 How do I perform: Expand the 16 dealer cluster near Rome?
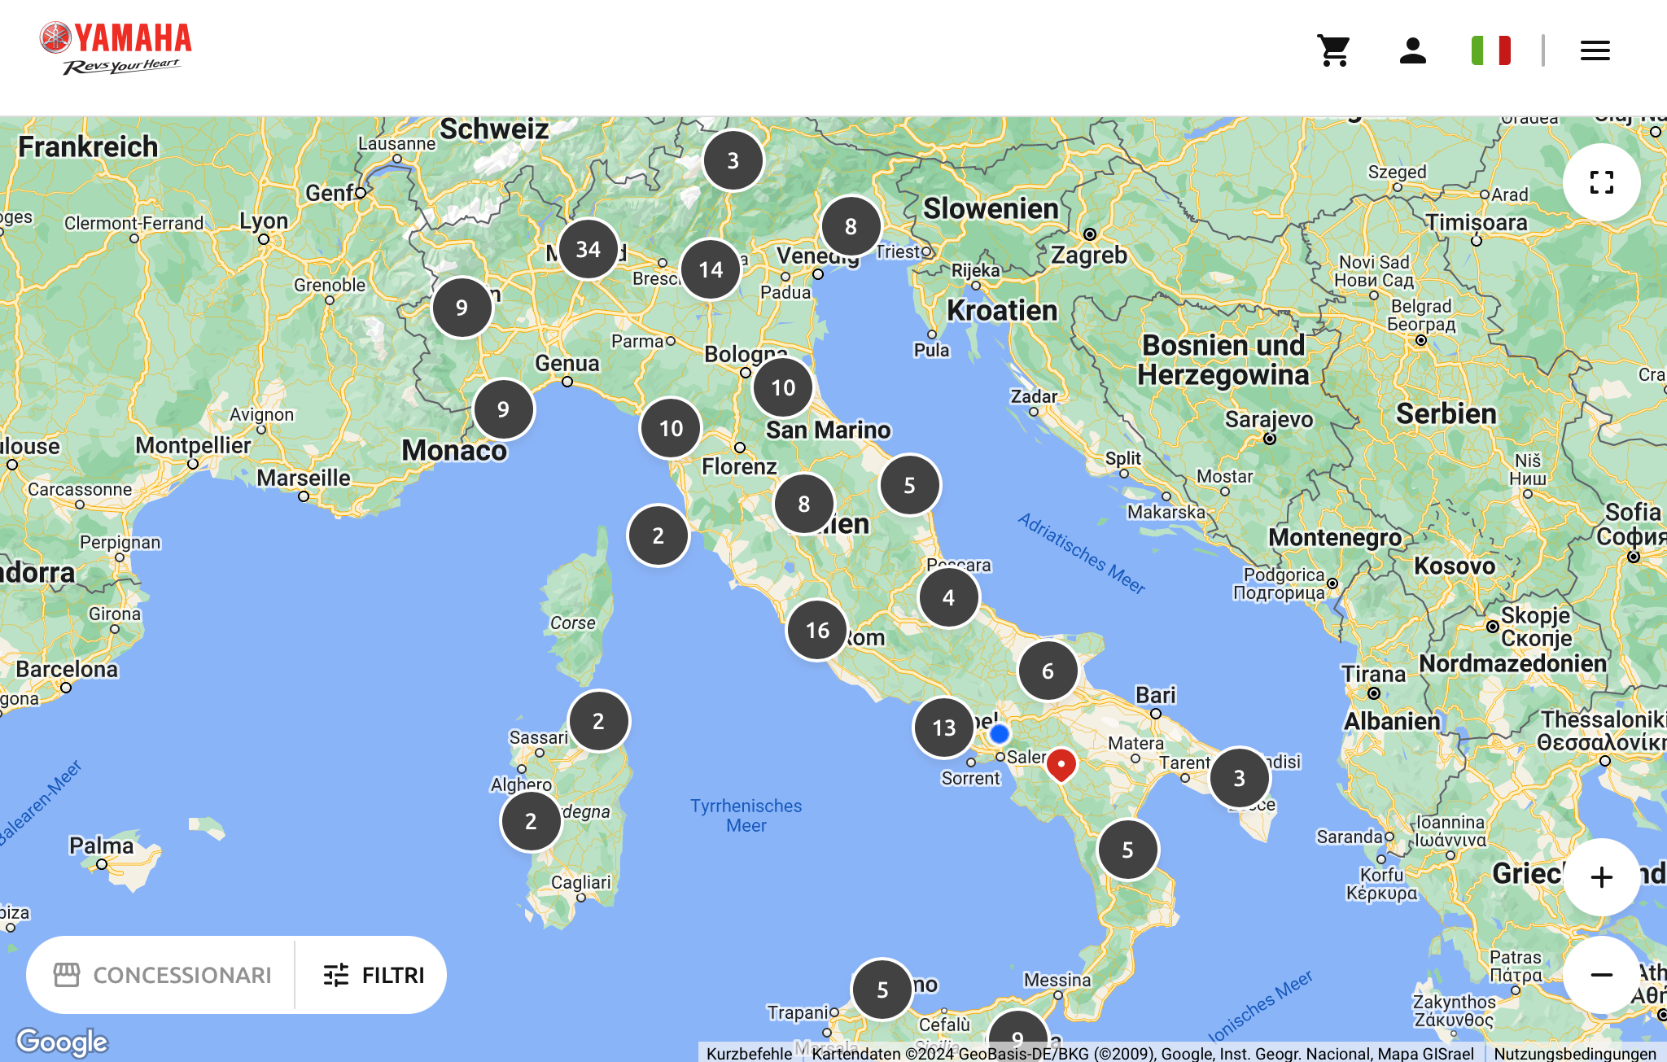point(817,630)
